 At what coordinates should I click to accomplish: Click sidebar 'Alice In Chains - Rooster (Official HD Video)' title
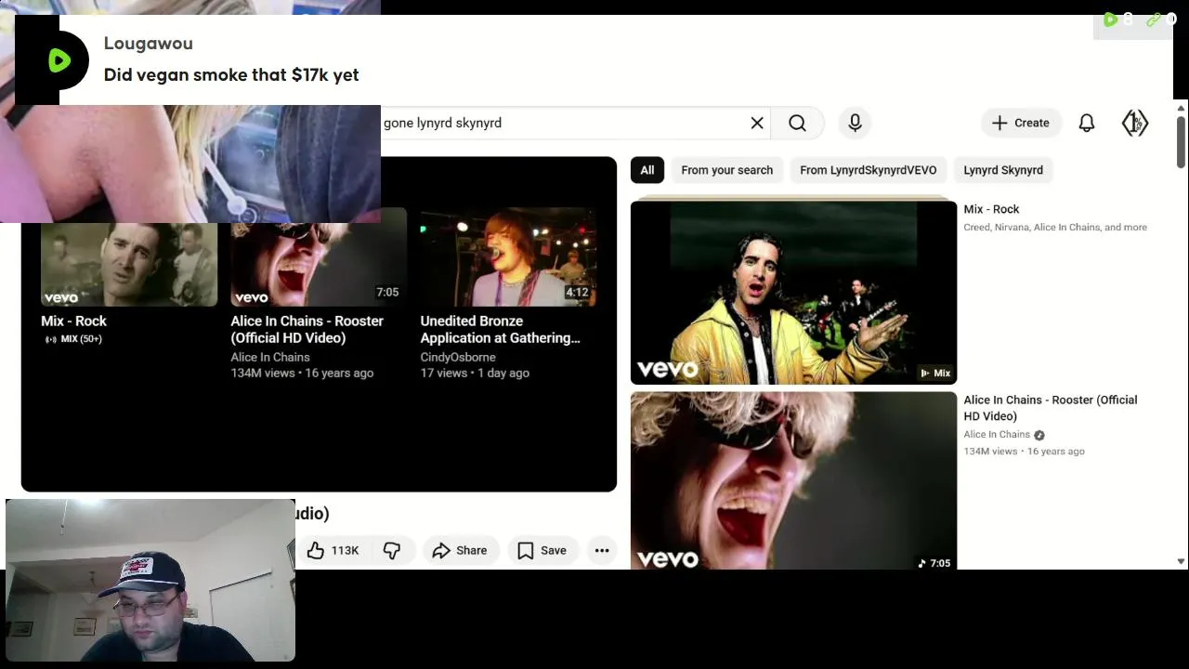point(1051,408)
